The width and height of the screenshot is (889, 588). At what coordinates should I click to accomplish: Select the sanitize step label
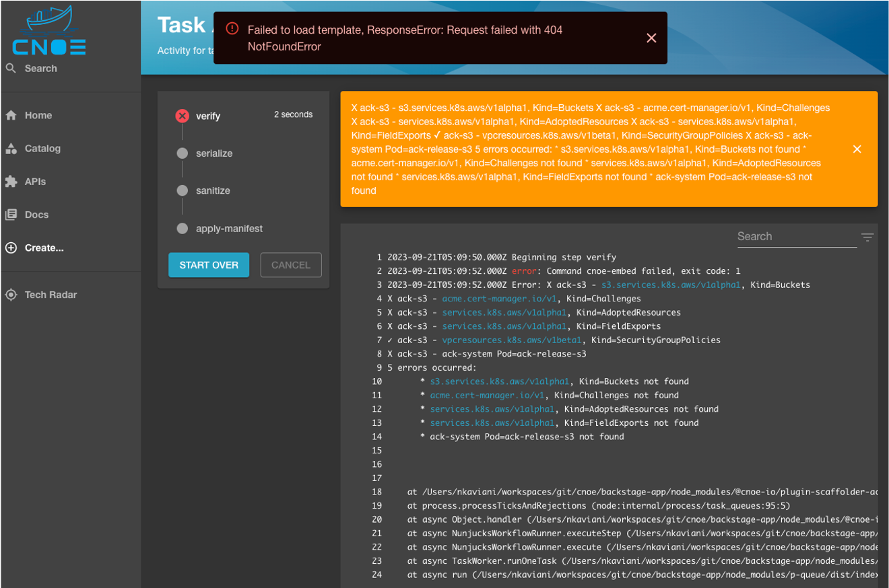(213, 191)
